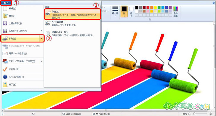This screenshot has width=216, height=116.
Task: Expand the 名前を付けて保存 submenu arrow
Action: click(x=41, y=31)
